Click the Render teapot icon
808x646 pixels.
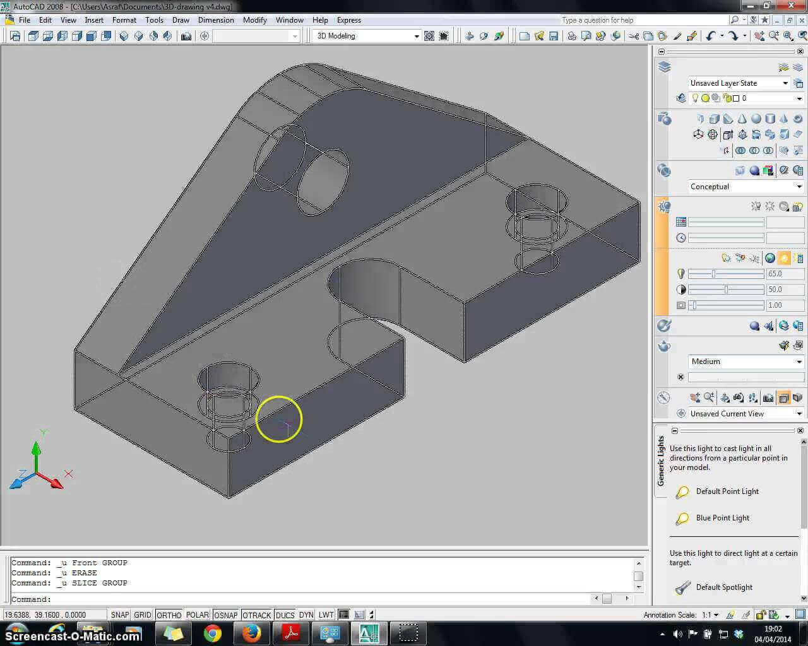[x=664, y=346]
